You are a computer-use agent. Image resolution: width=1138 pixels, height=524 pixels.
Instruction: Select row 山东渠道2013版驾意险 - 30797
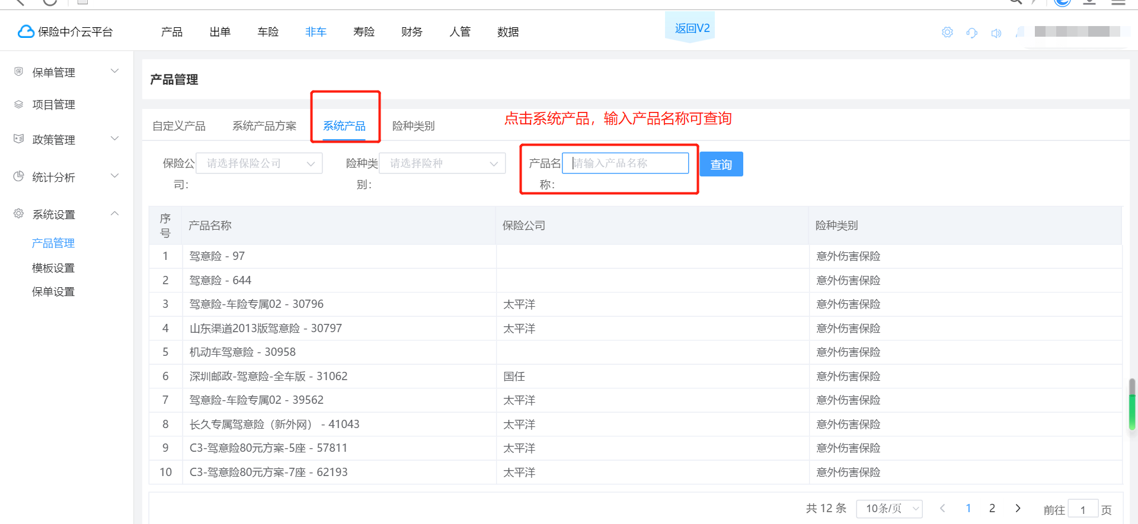click(635, 329)
